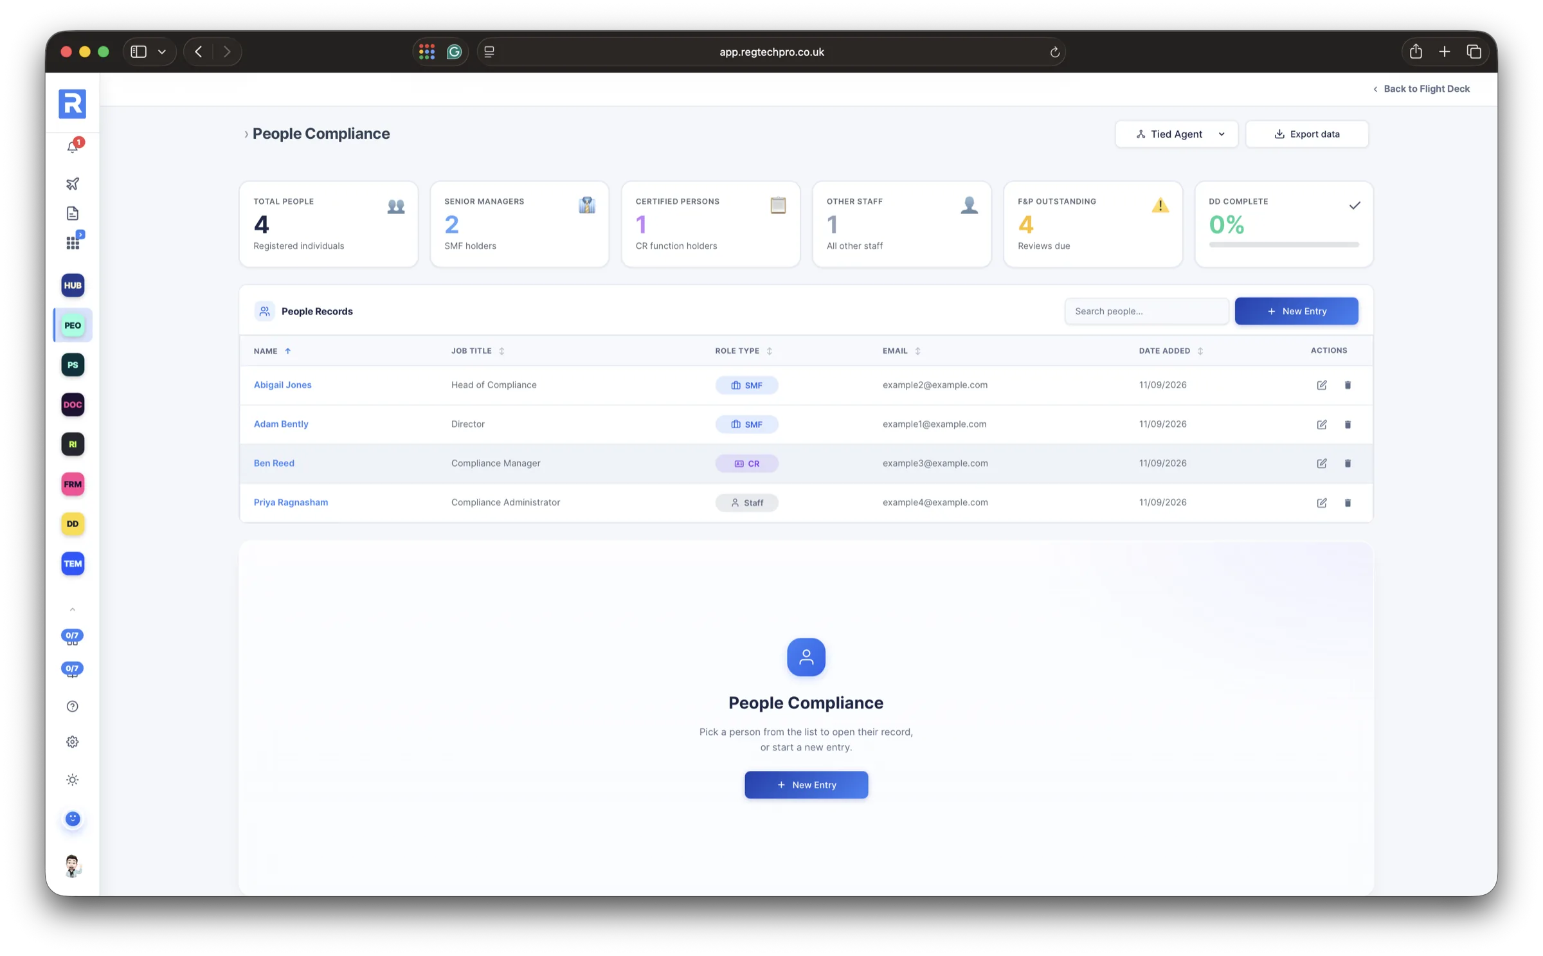The image size is (1543, 956).
Task: Click the Grammarly extension icon
Action: (454, 52)
